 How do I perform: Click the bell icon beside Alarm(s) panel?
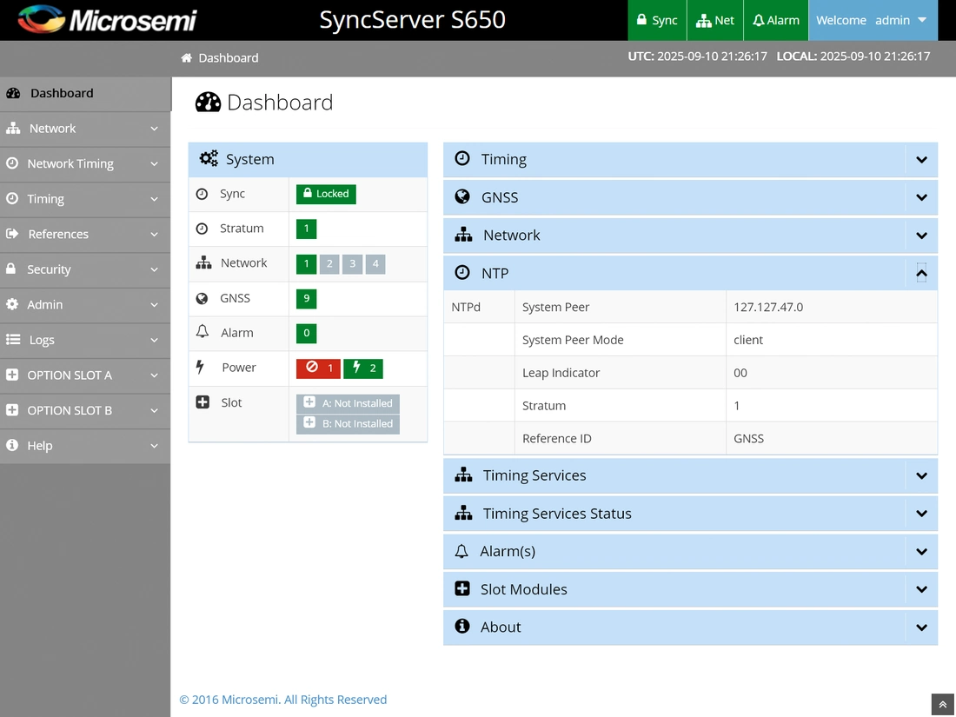[x=461, y=551]
